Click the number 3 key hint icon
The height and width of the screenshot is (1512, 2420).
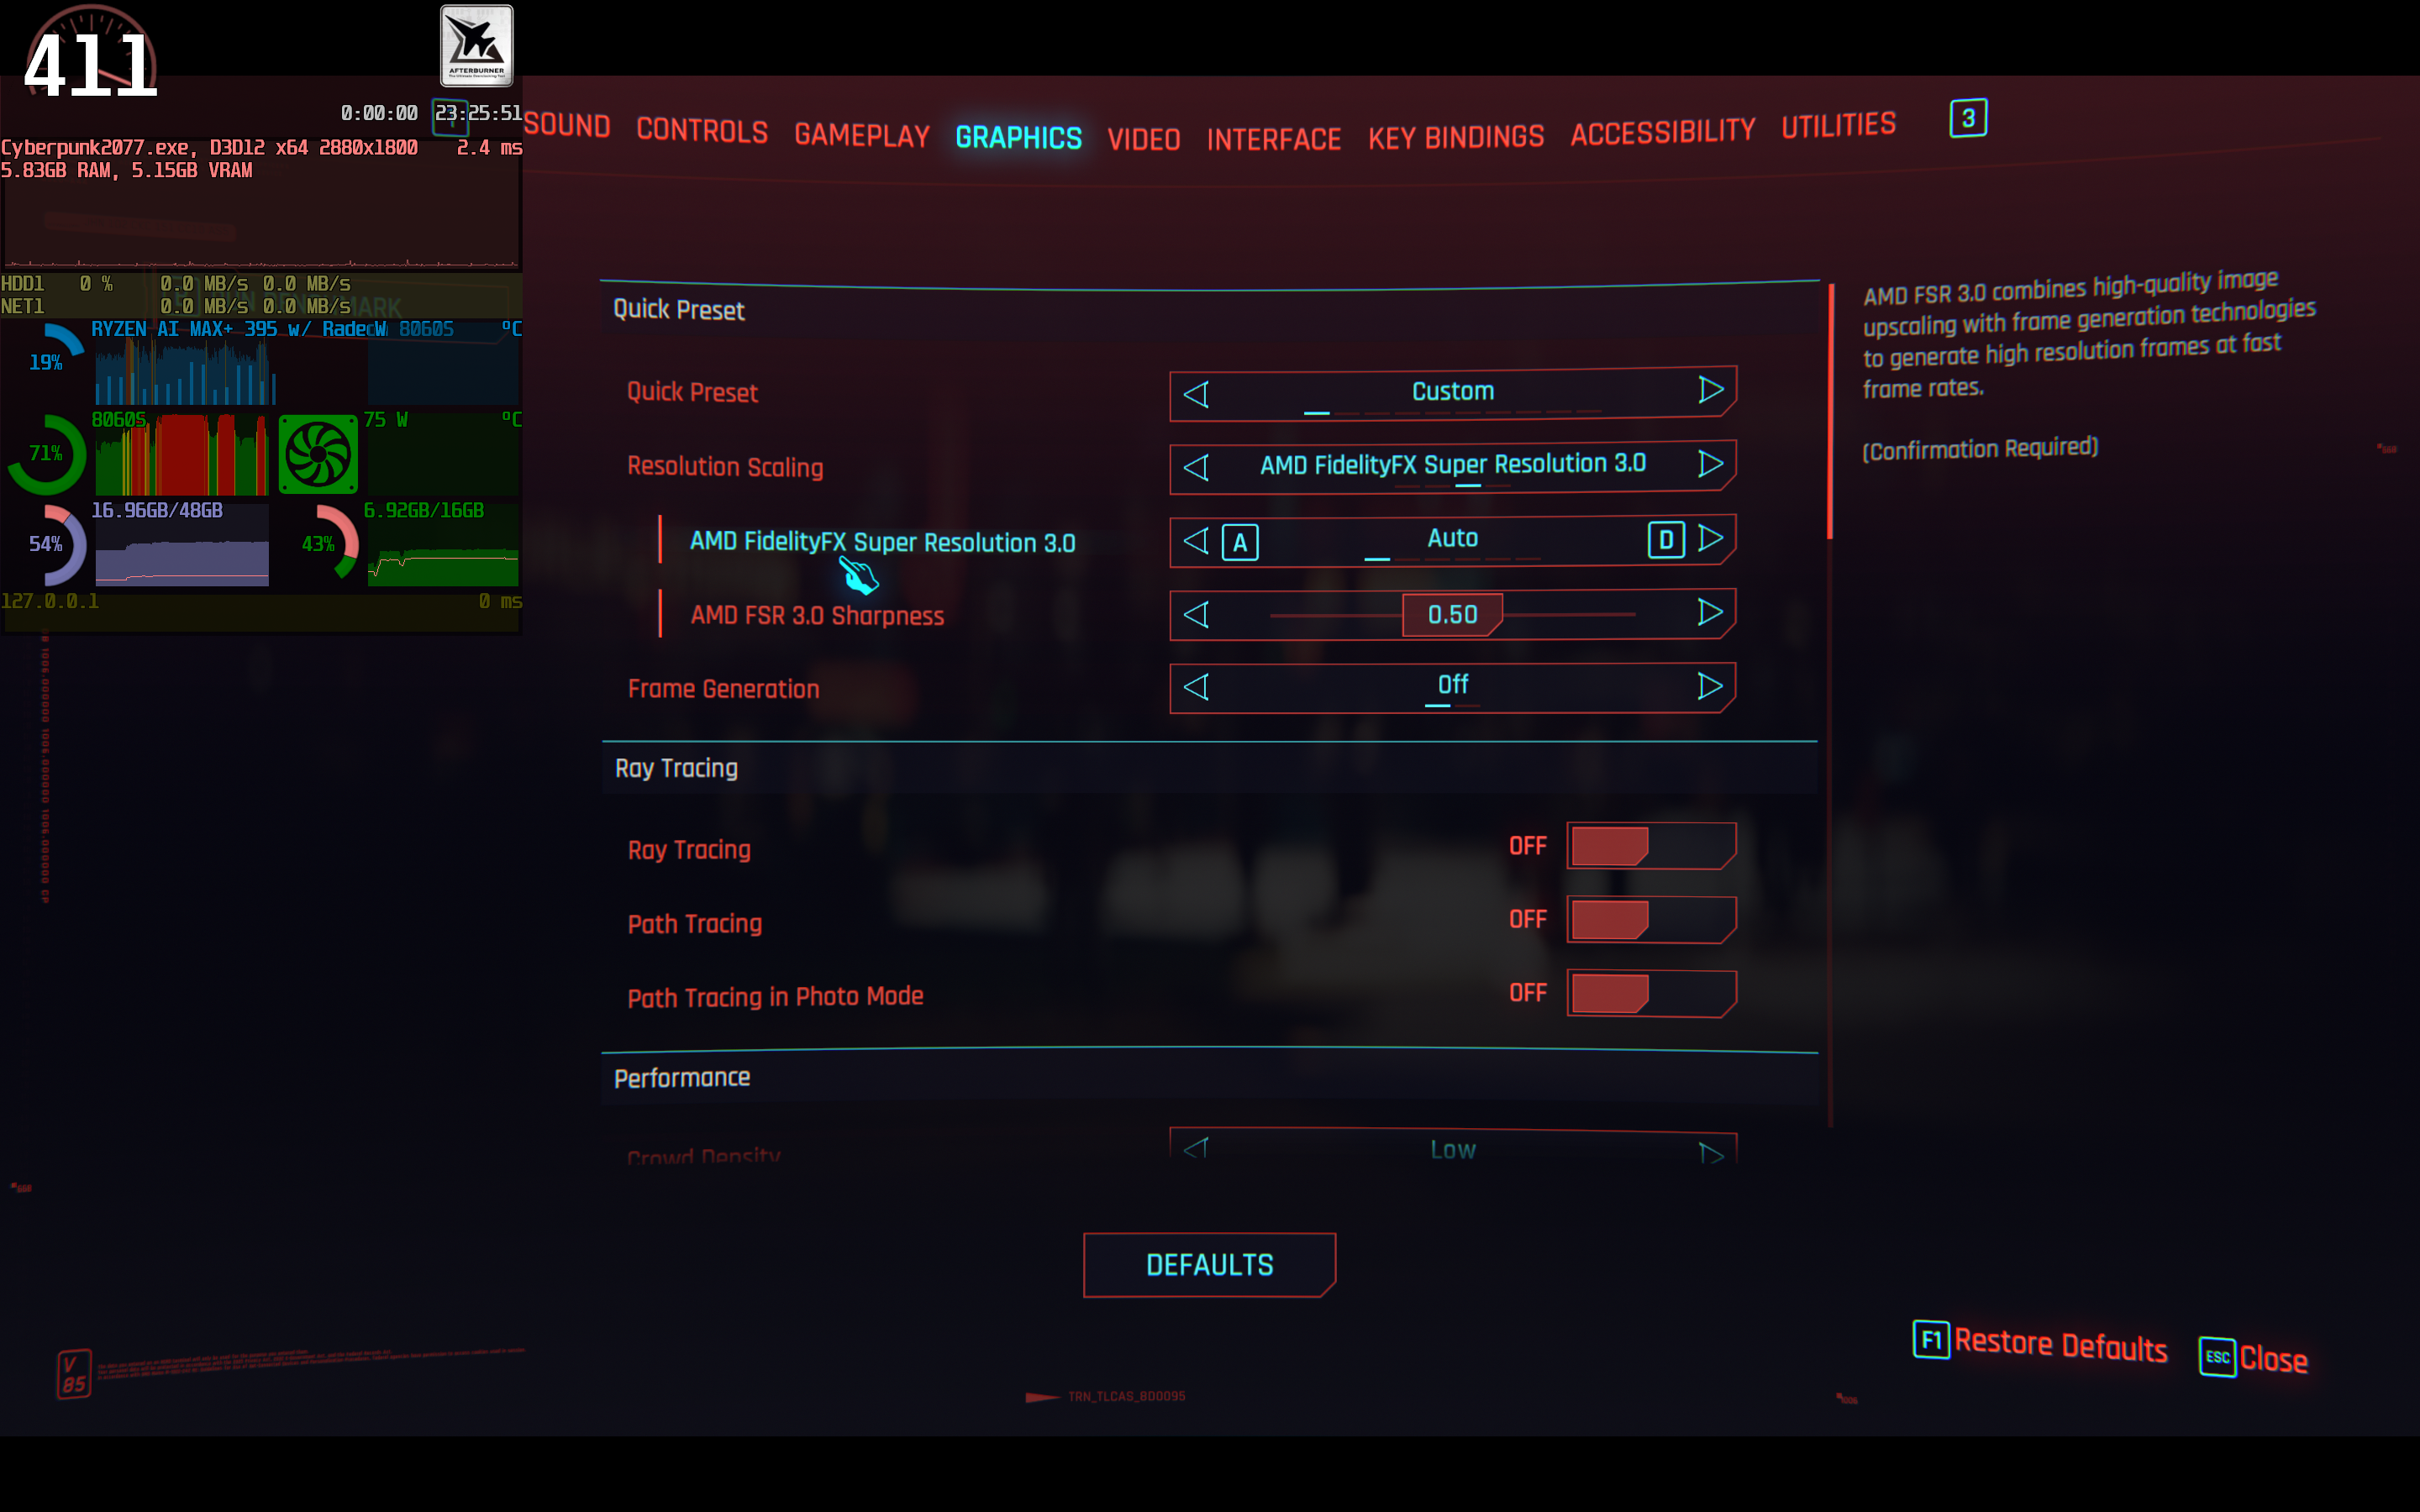coord(1968,119)
